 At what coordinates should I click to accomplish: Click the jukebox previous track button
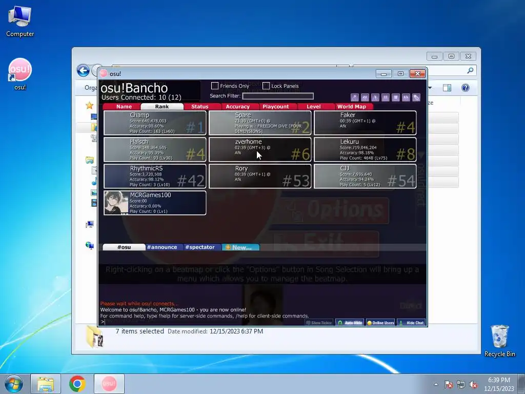click(x=365, y=97)
